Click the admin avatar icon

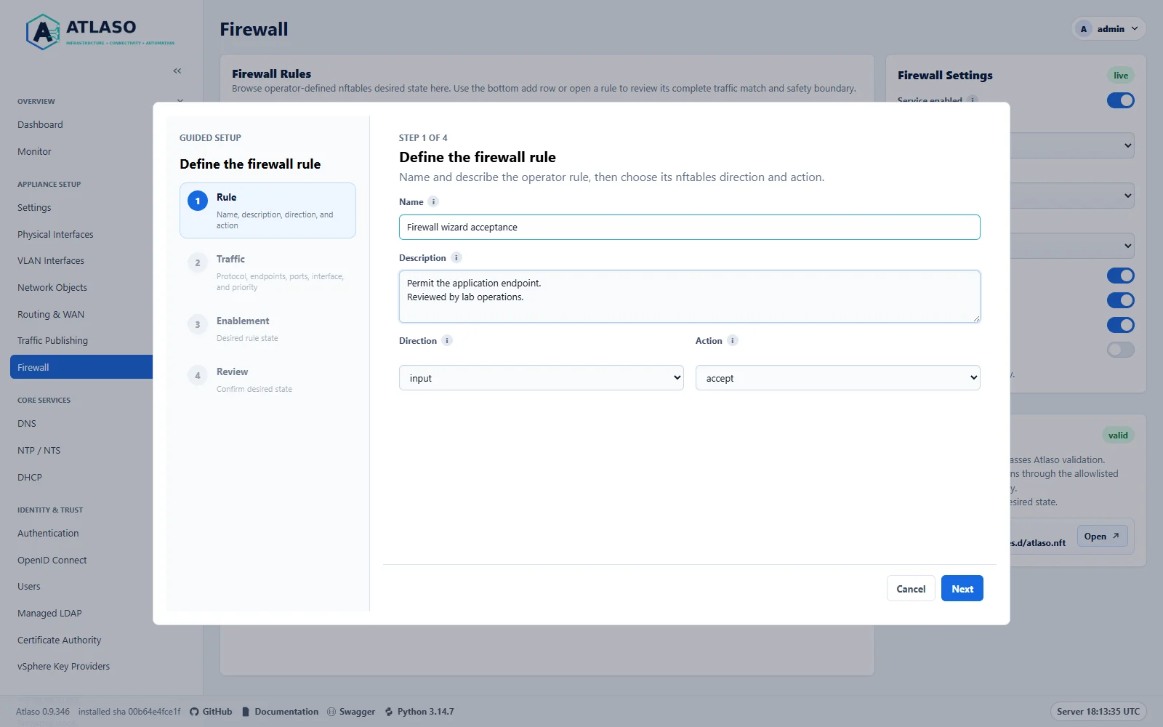pyautogui.click(x=1084, y=29)
